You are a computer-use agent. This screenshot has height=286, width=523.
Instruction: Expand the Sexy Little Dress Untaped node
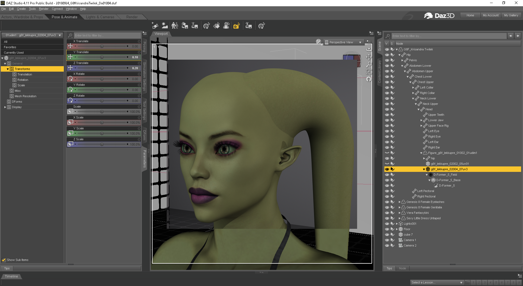pos(400,218)
